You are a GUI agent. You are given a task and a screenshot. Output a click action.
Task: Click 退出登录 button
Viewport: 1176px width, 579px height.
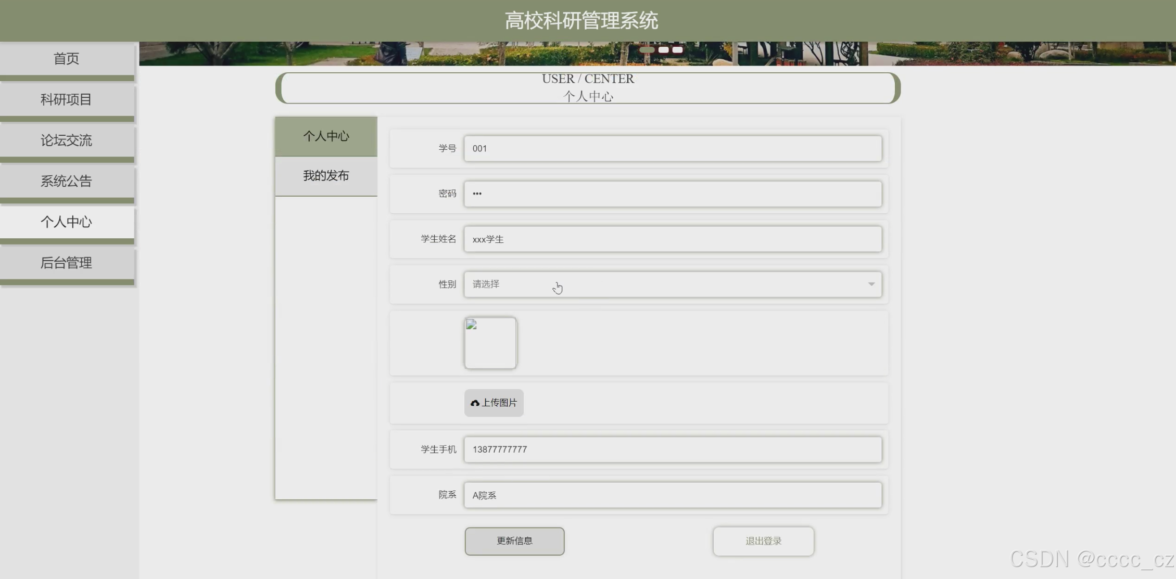(x=763, y=541)
